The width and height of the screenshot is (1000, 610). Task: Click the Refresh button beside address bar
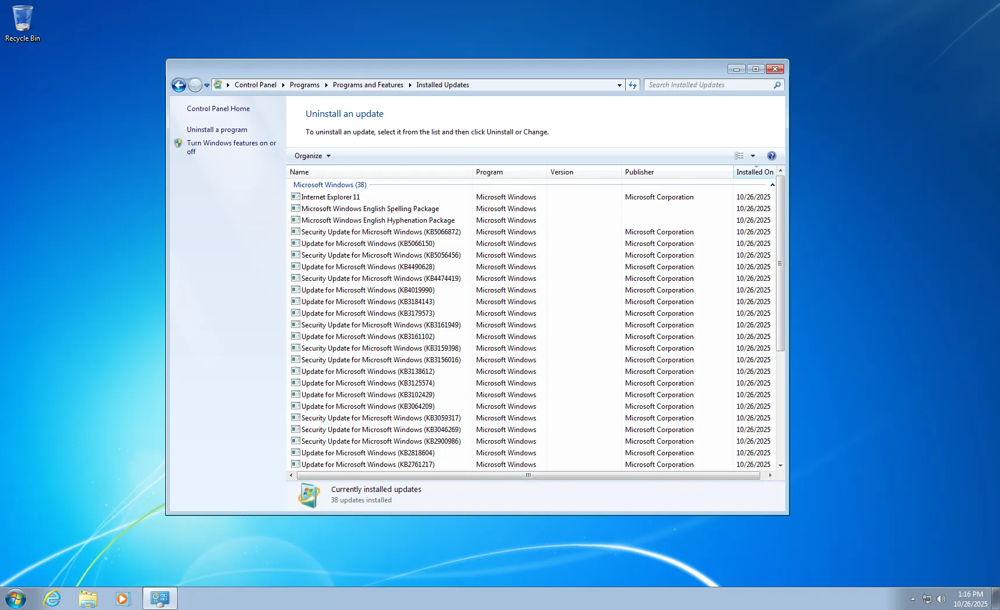[x=633, y=85]
